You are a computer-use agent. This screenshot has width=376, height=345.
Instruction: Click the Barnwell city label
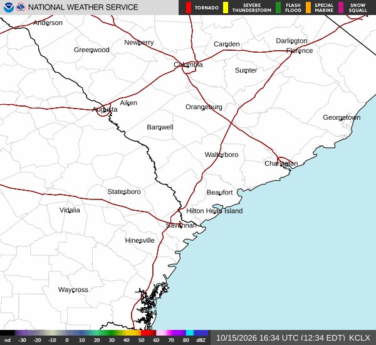tap(160, 127)
